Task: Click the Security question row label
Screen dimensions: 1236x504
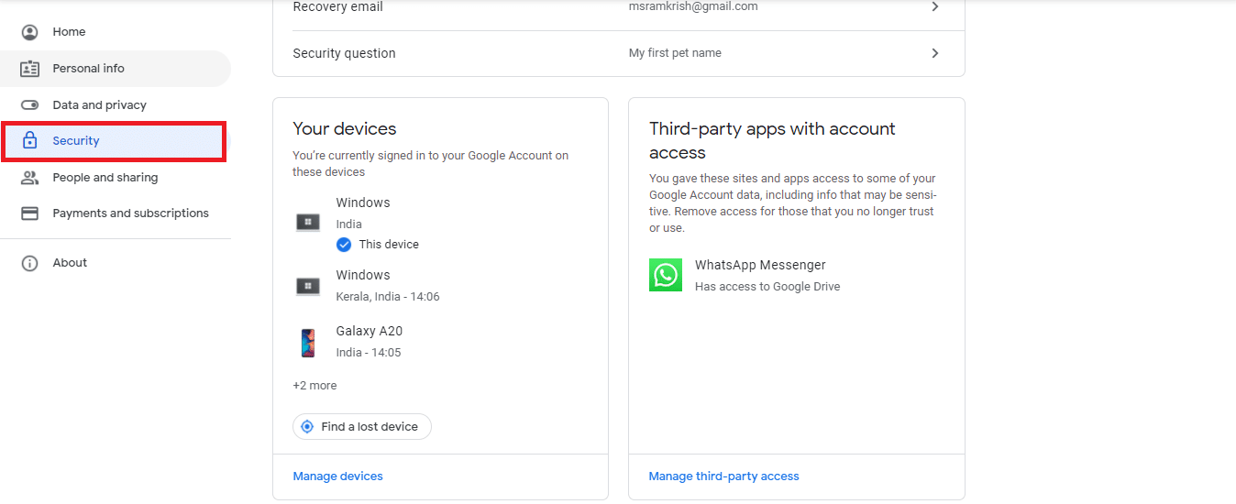Action: (x=345, y=53)
